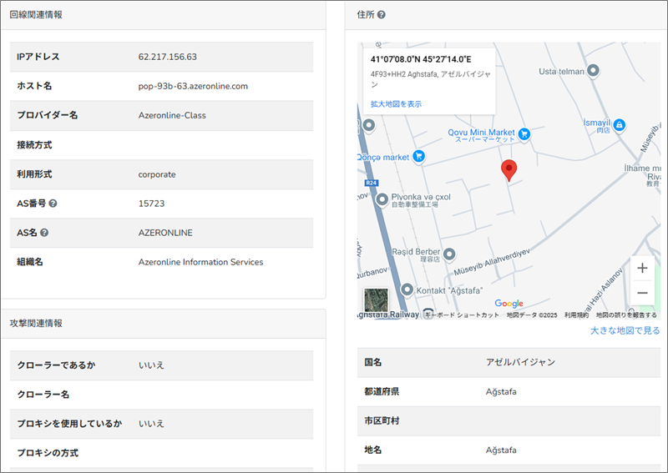Click the Plyonka və çxol marker
Screen dimensions: 668x473
[x=382, y=199]
